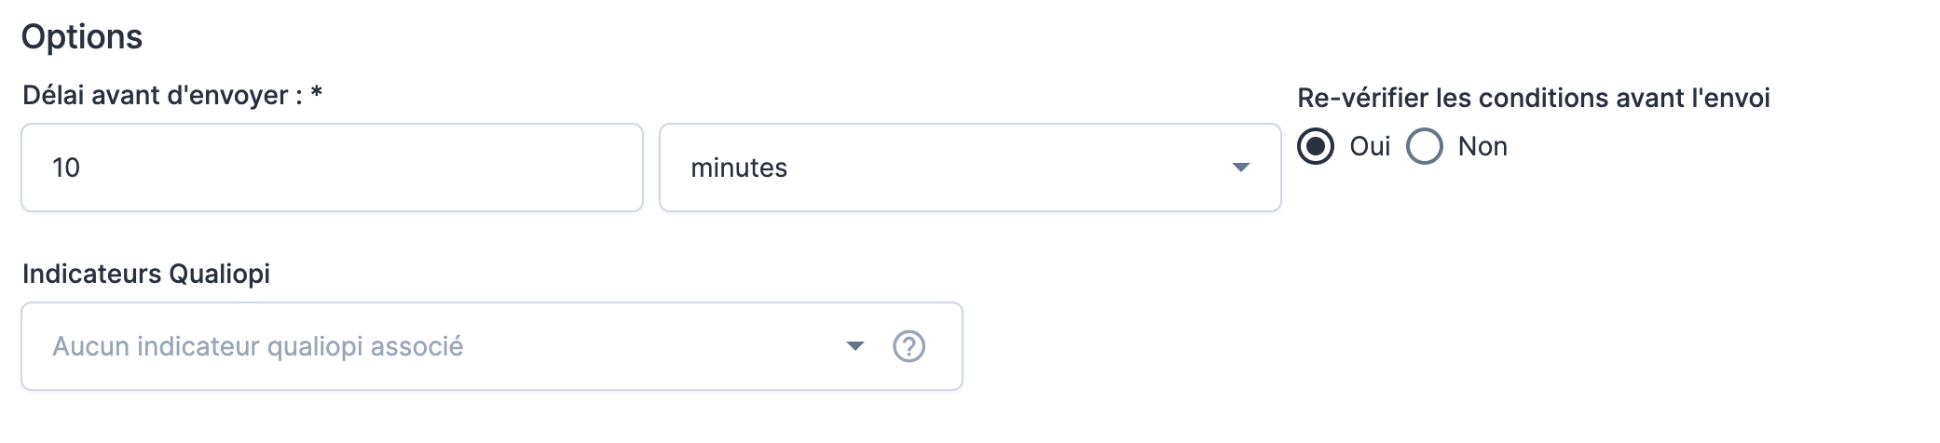Viewport: 1940px width, 443px height.
Task: Expand the minutes unit dropdown arrow
Action: [x=1240, y=168]
